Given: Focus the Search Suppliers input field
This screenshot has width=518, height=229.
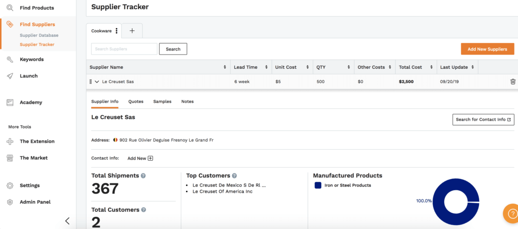Looking at the screenshot, I should (x=124, y=49).
